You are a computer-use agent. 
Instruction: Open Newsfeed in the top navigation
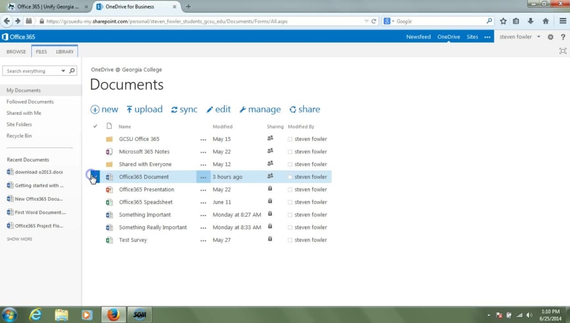(x=418, y=37)
